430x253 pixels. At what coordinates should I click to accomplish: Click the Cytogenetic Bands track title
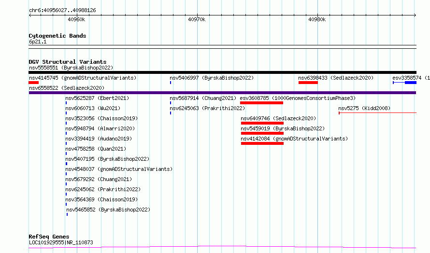click(x=57, y=36)
